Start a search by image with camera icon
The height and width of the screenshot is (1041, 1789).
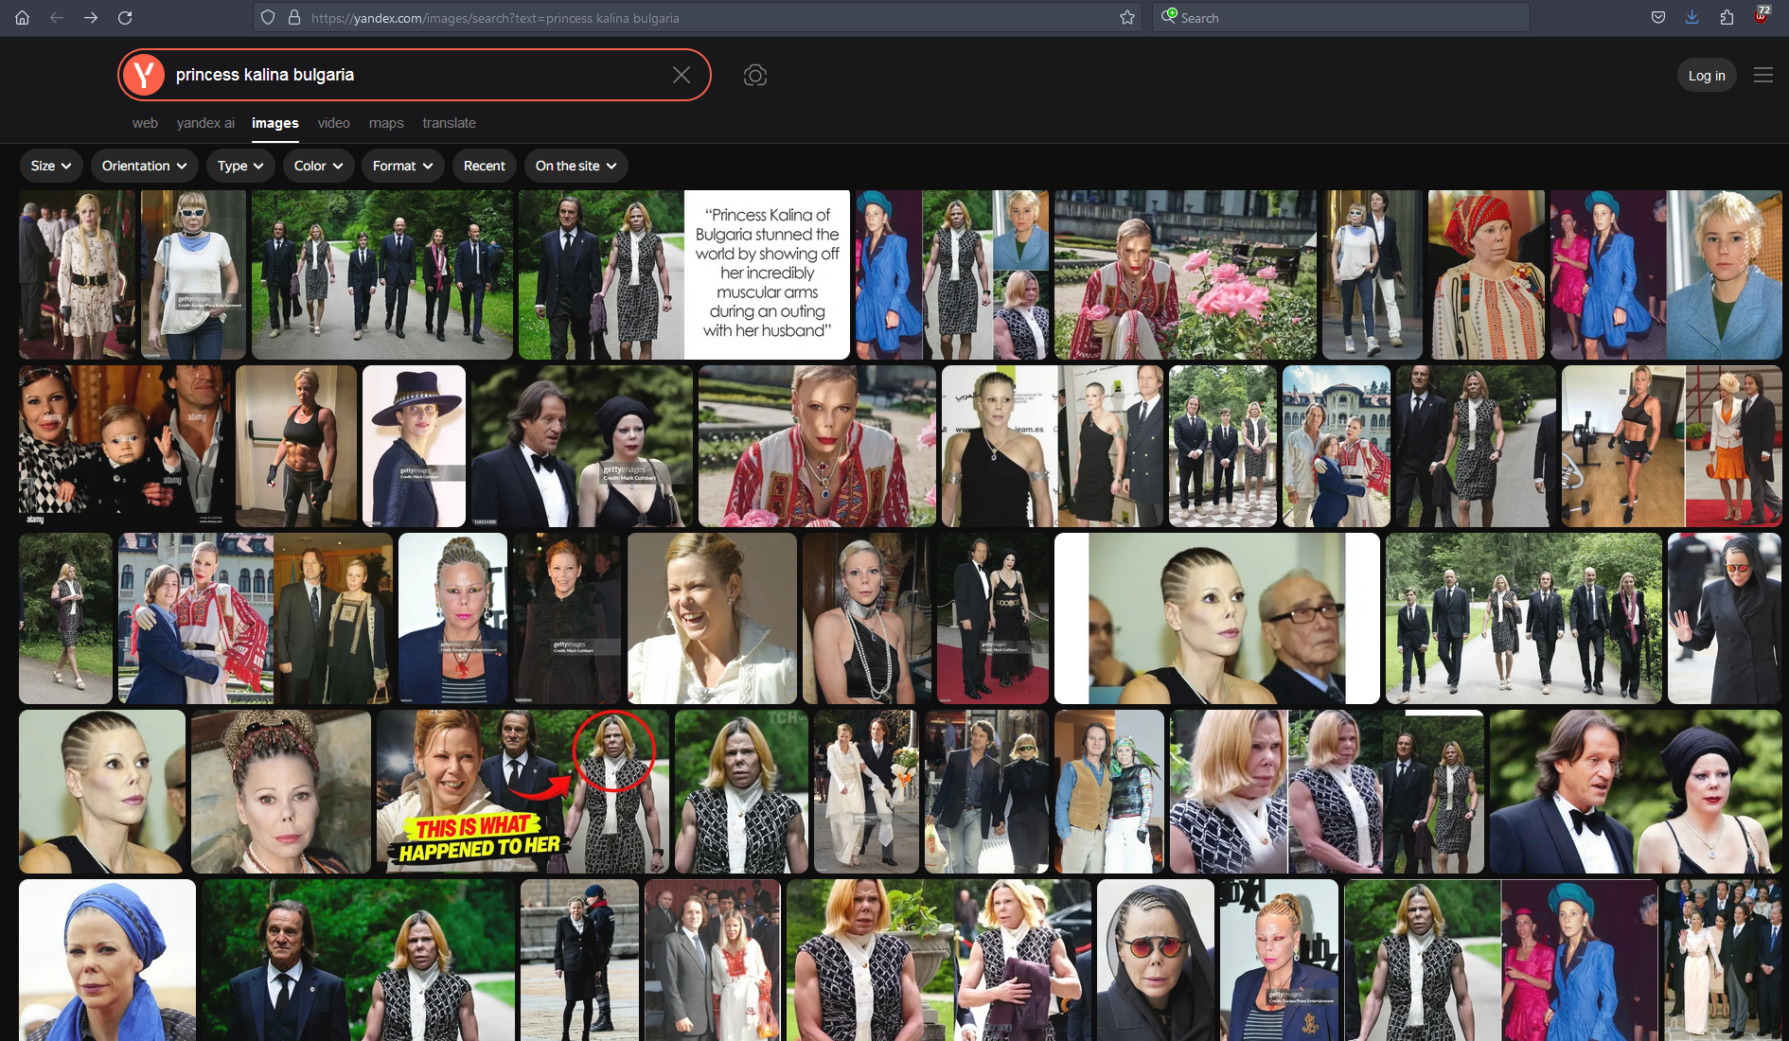tap(755, 75)
